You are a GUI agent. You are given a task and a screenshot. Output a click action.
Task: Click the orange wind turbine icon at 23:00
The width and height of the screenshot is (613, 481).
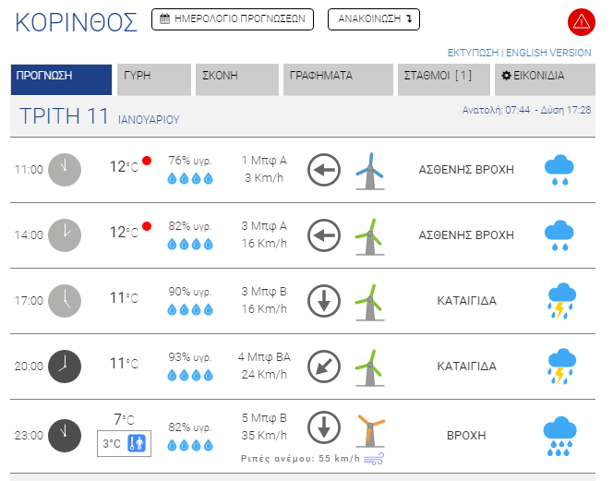pyautogui.click(x=369, y=433)
